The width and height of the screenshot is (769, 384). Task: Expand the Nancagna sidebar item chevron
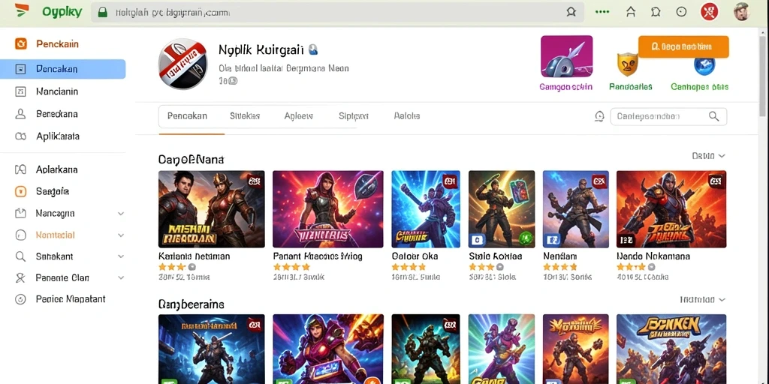[121, 214]
